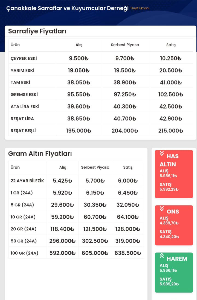Click Serbest Piyasa column header in Sarrafiye table
This screenshot has width=197, height=300.
(125, 45)
